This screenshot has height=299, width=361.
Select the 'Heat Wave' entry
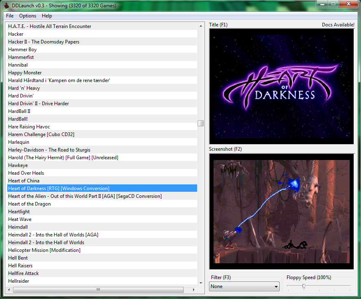[x=102, y=219]
